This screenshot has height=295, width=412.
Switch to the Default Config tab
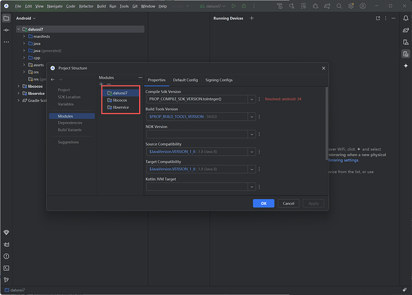(185, 80)
